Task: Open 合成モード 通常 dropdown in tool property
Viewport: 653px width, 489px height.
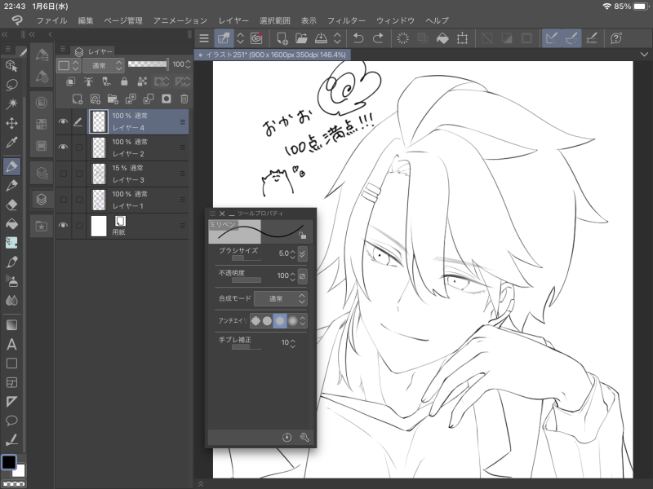Action: 281,298
